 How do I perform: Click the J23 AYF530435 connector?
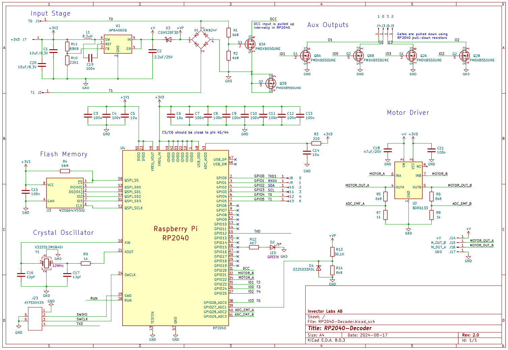(x=35, y=319)
